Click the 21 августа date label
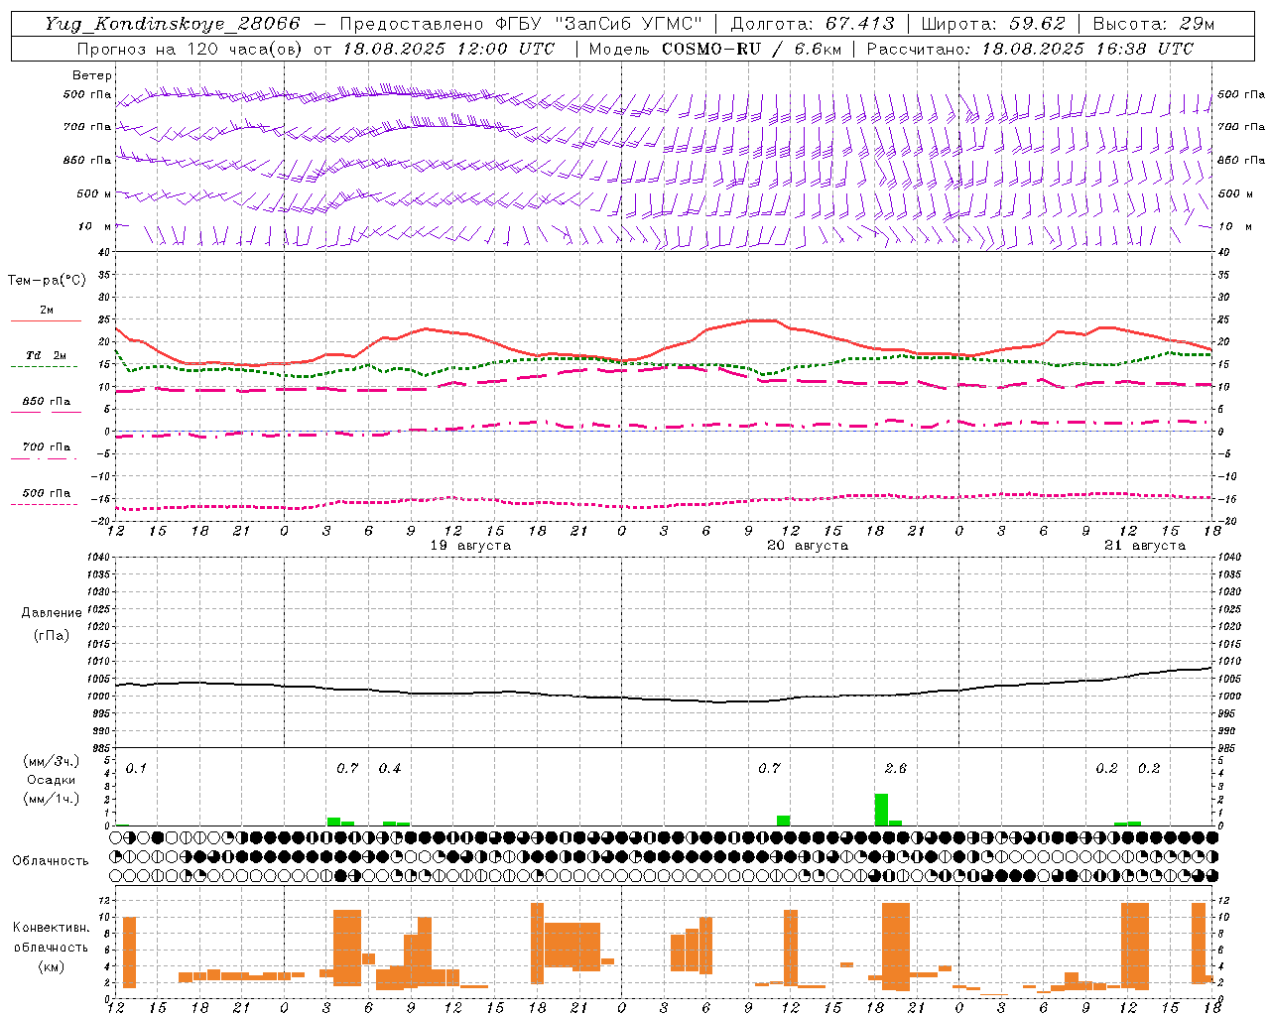The height and width of the screenshot is (1016, 1270). pyautogui.click(x=1145, y=546)
